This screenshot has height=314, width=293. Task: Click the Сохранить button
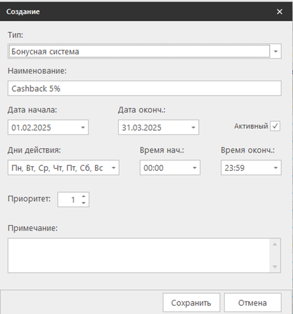(191, 303)
